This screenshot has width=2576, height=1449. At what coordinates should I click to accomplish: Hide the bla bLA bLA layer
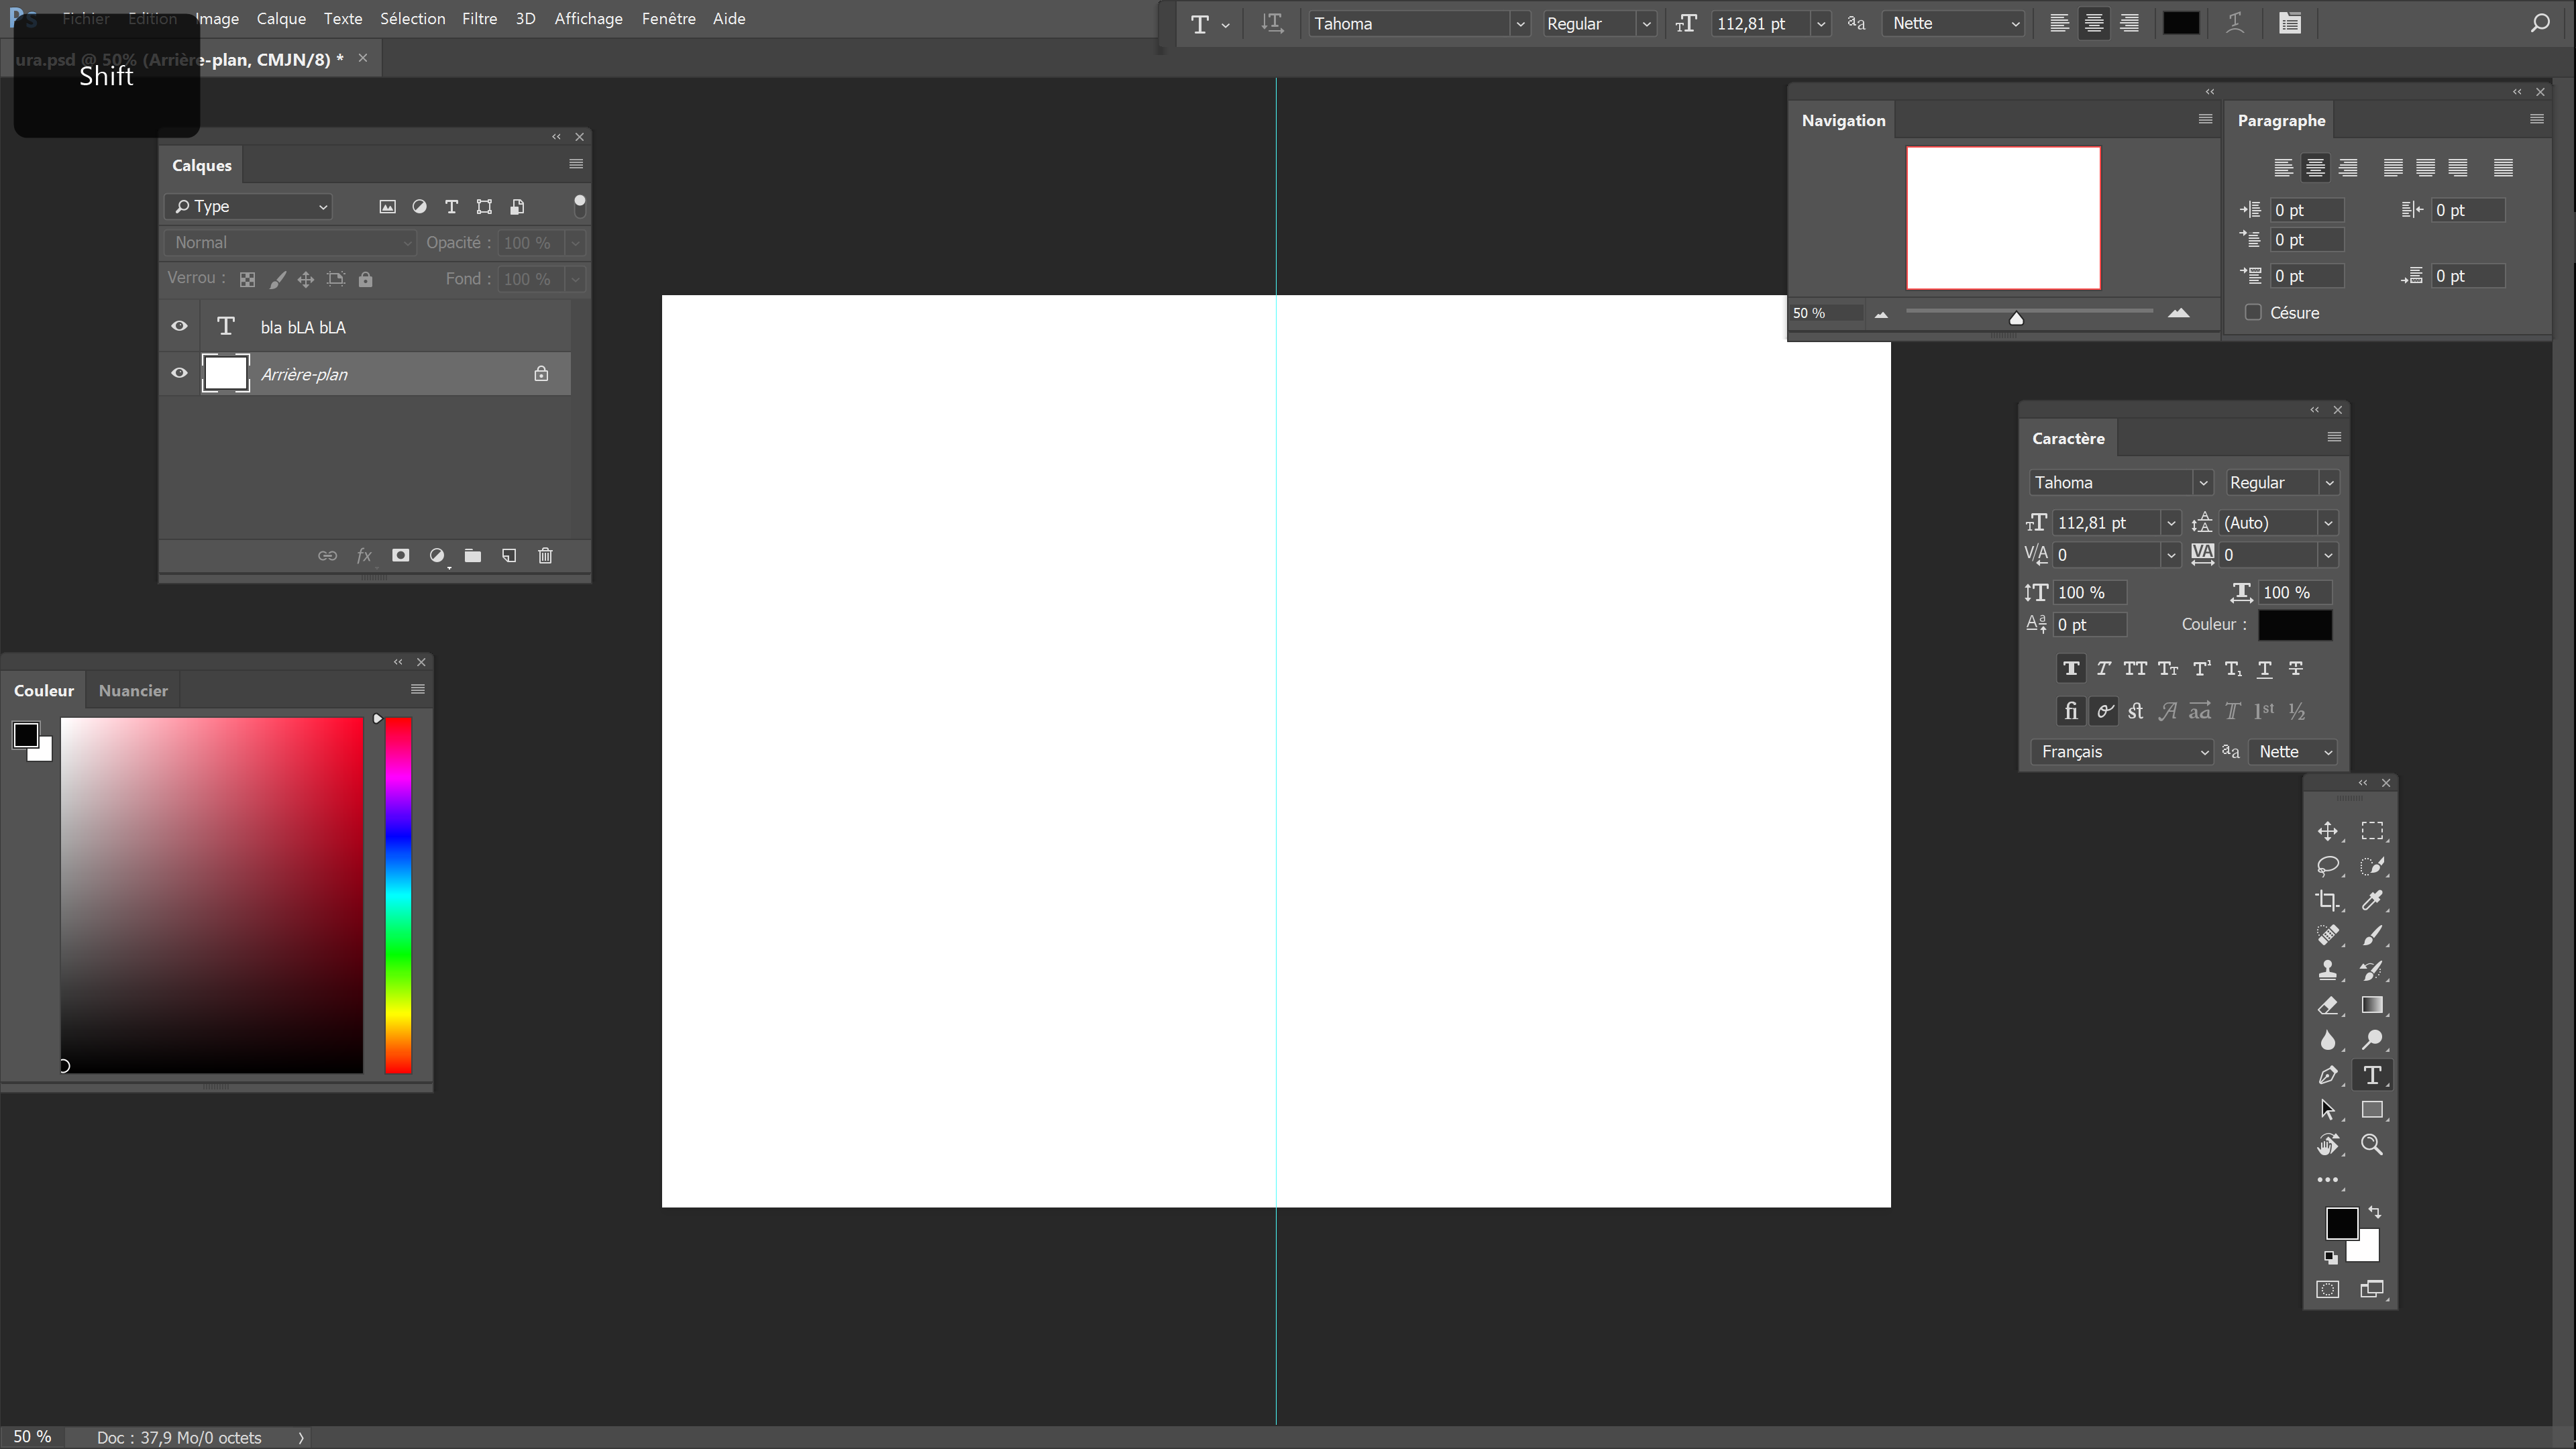point(179,326)
